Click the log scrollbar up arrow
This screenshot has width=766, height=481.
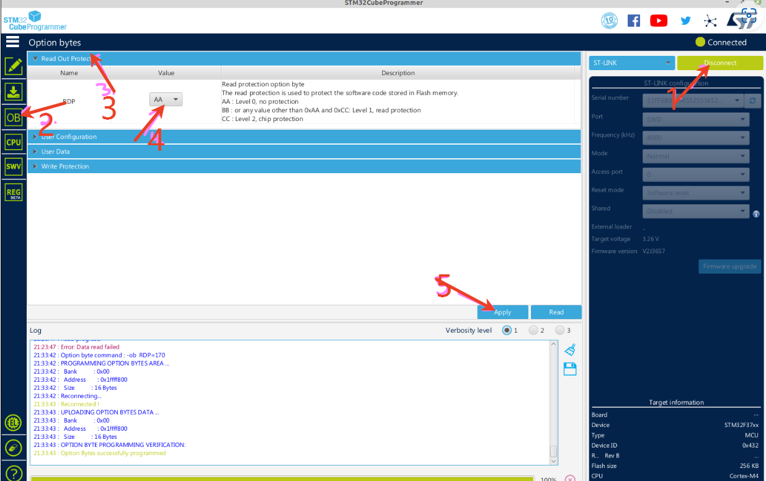click(554, 344)
